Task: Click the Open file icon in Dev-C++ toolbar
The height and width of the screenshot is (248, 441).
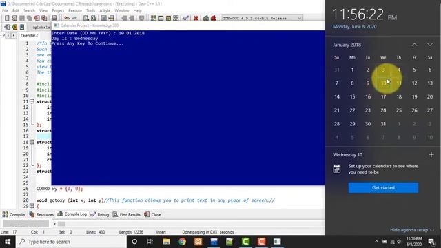Action: [x=14, y=18]
